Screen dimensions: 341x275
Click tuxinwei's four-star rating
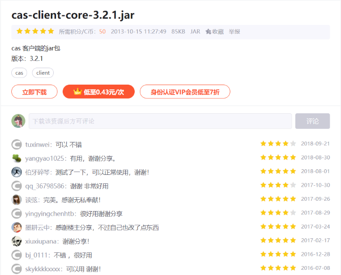278,143
